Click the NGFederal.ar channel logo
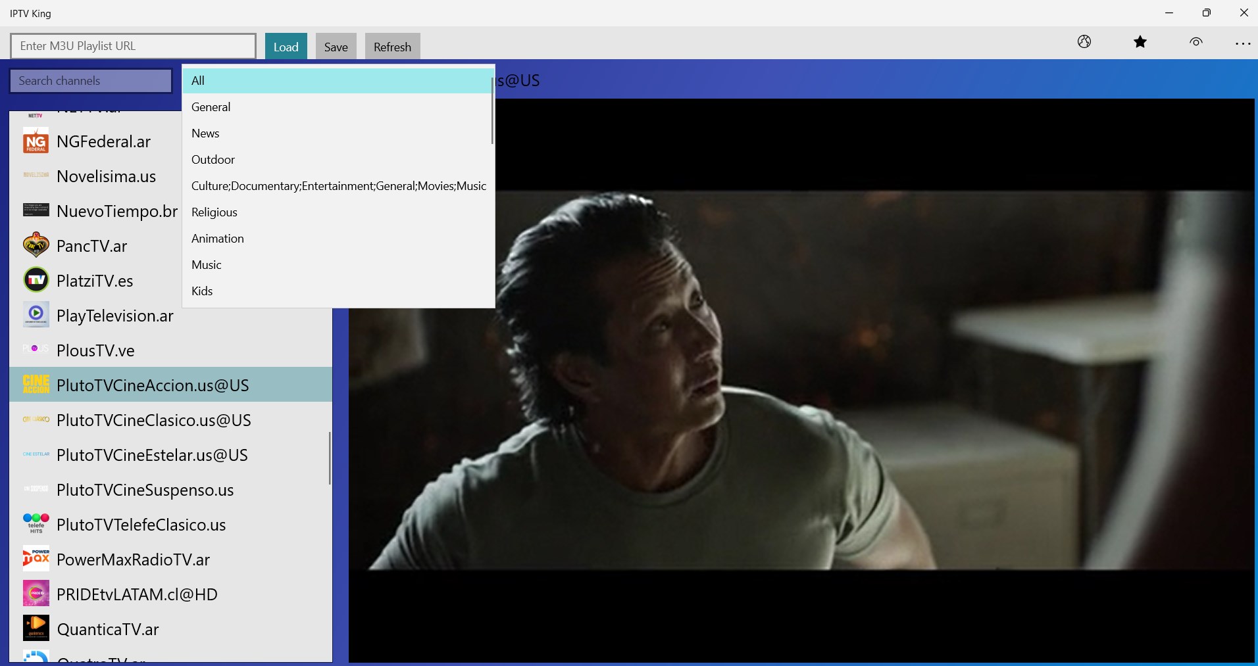This screenshot has width=1258, height=666. tap(36, 141)
